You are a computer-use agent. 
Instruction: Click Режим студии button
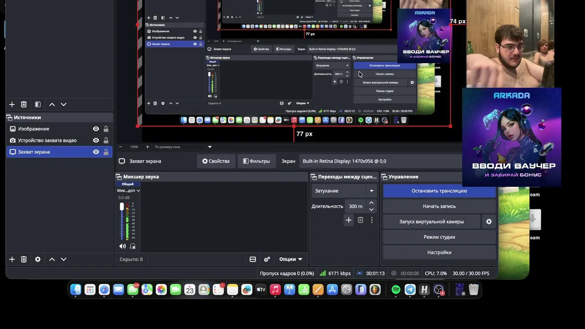[x=439, y=237]
